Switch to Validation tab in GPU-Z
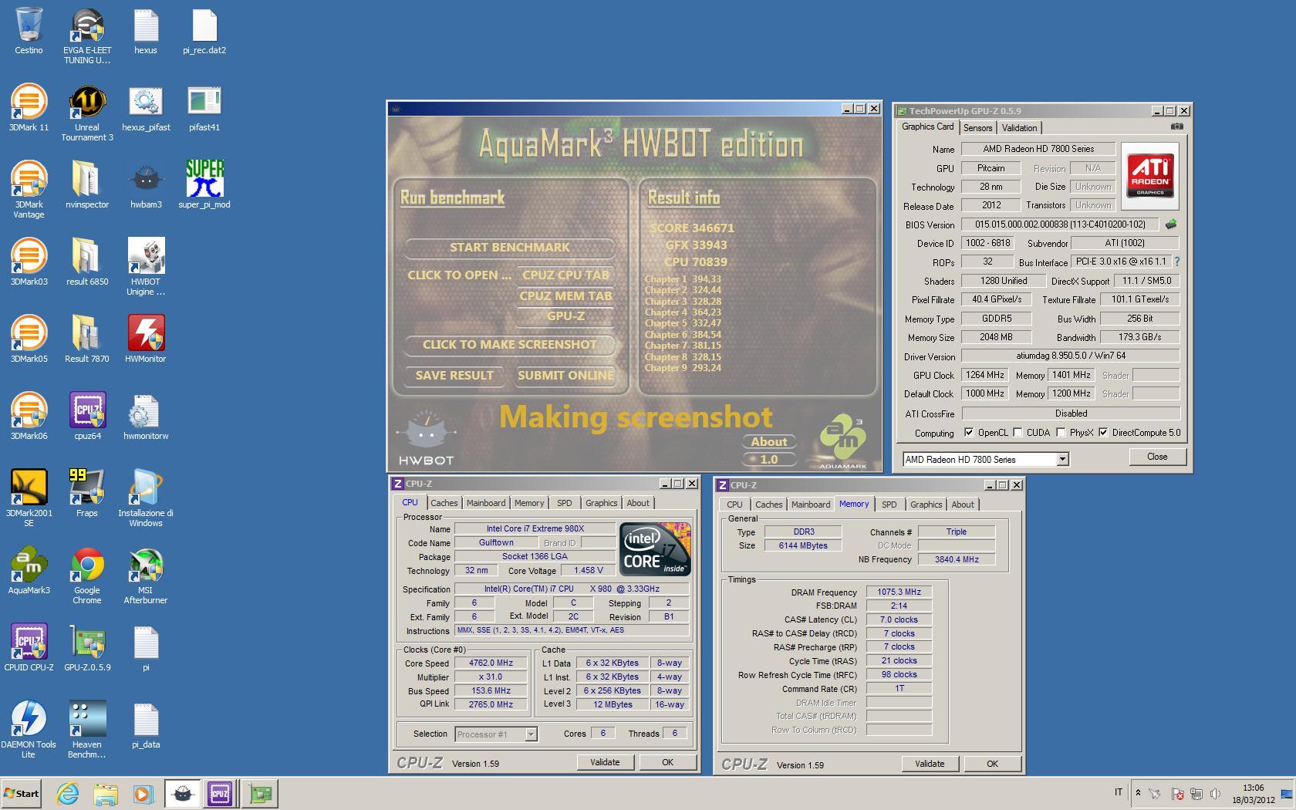Viewport: 1296px width, 810px height. pos(1020,128)
